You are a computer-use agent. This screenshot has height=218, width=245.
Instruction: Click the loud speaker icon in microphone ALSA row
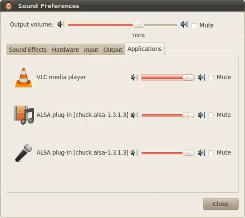point(201,153)
